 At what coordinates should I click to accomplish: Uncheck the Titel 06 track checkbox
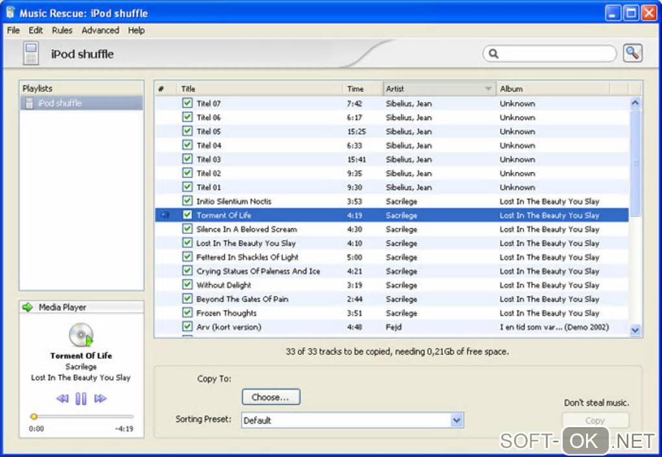[188, 117]
